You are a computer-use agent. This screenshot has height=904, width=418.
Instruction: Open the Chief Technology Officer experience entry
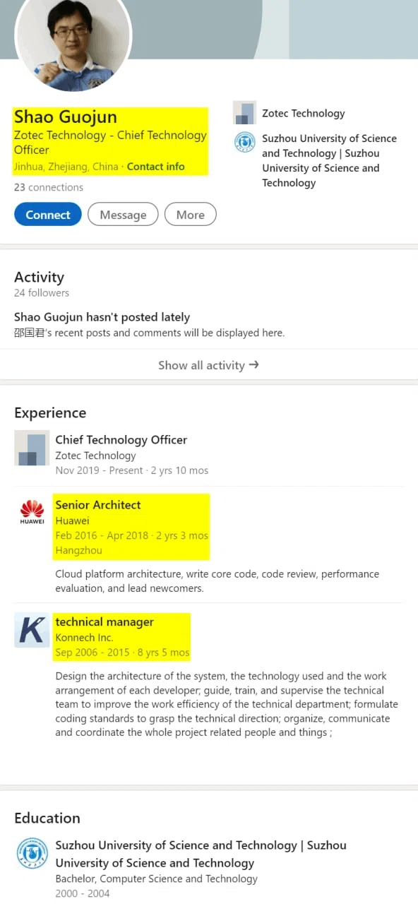121,440
